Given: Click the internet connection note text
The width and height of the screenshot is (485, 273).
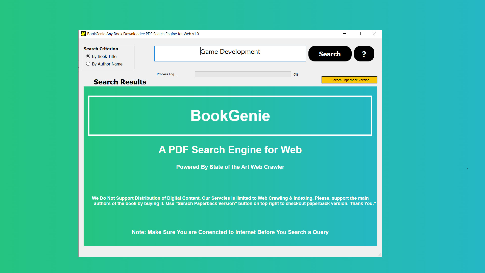Looking at the screenshot, I should [230, 232].
